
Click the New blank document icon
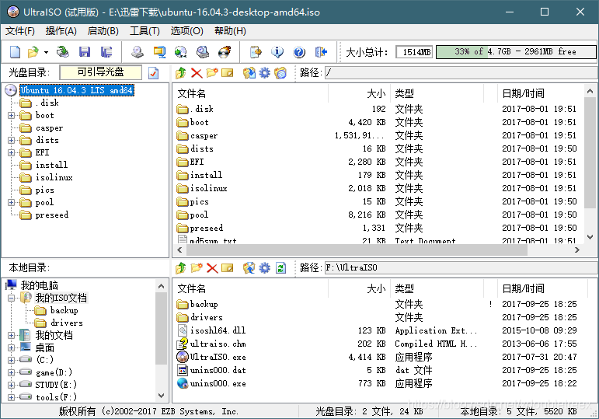15,51
